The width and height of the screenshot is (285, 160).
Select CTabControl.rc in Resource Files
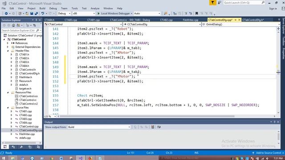pyautogui.click(x=28, y=100)
